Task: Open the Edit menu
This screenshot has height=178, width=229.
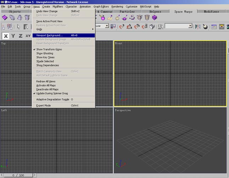Action: click(x=10, y=7)
